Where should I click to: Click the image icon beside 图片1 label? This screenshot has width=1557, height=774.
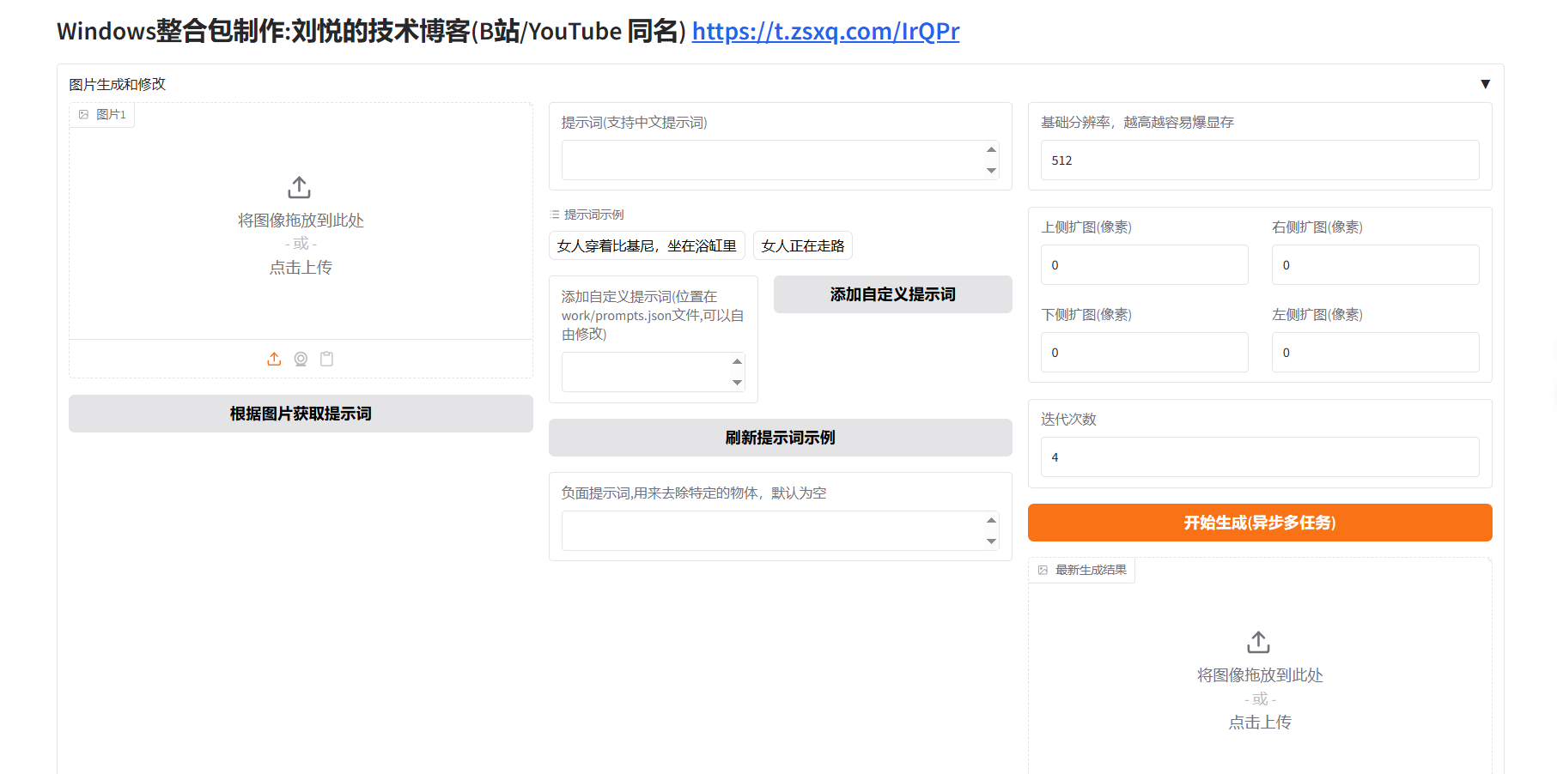tap(84, 115)
